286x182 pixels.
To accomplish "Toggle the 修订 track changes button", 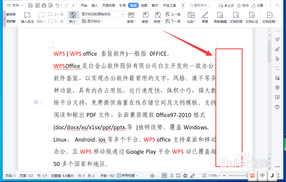I will click(73, 17).
